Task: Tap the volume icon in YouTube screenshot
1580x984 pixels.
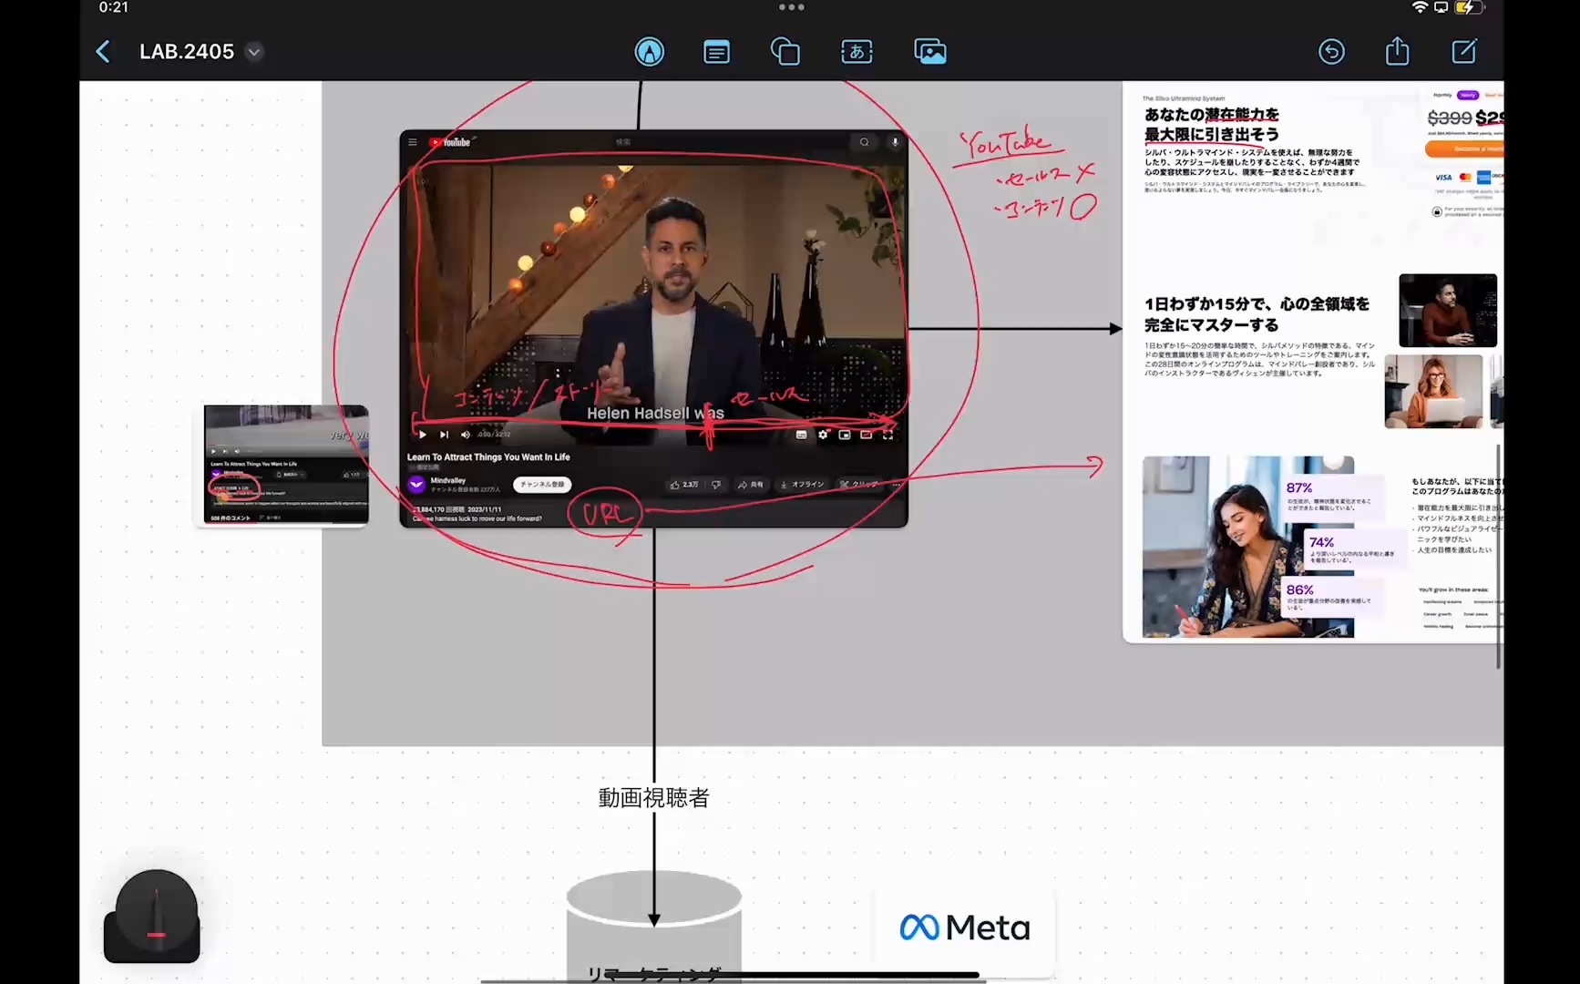Action: pos(466,435)
